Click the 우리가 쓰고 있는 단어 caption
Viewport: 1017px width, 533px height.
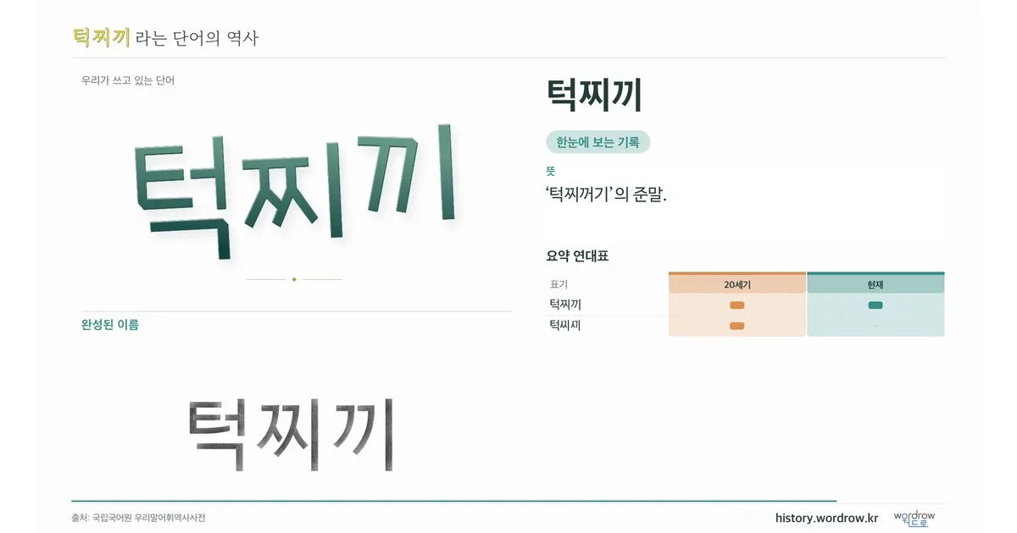point(128,80)
